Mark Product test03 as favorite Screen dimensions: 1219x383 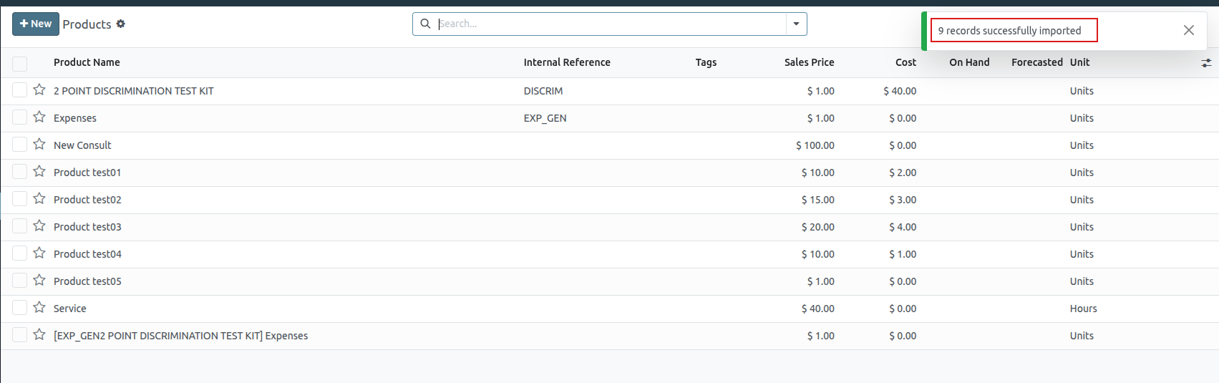point(39,226)
